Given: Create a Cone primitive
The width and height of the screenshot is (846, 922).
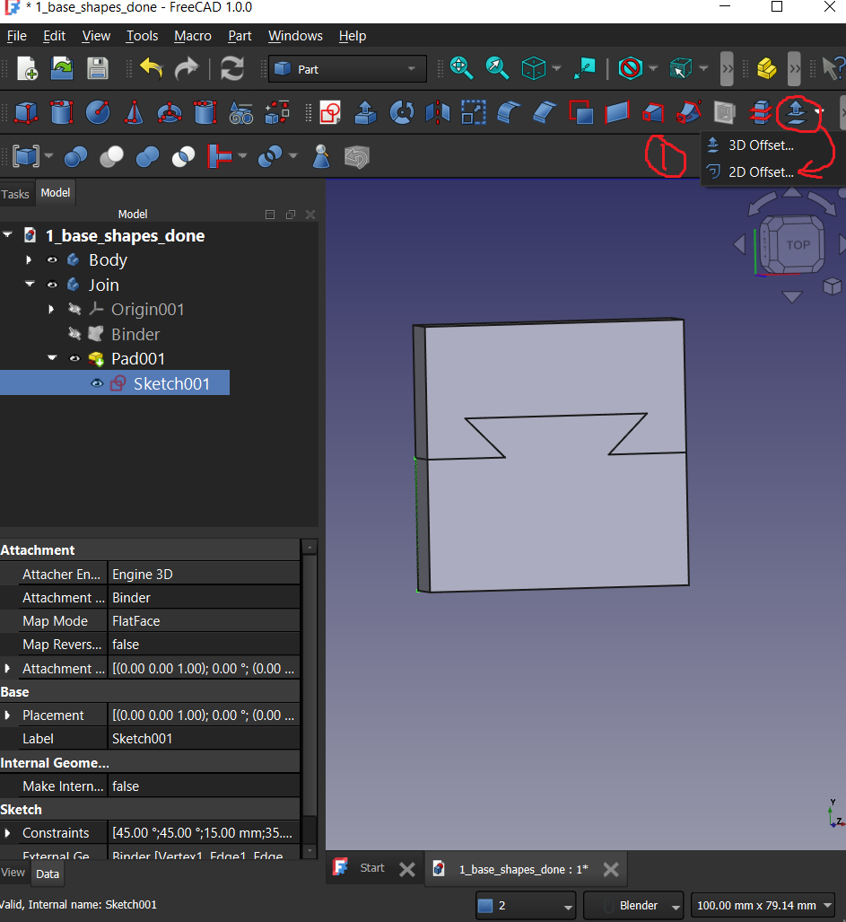Looking at the screenshot, I should click(x=134, y=112).
